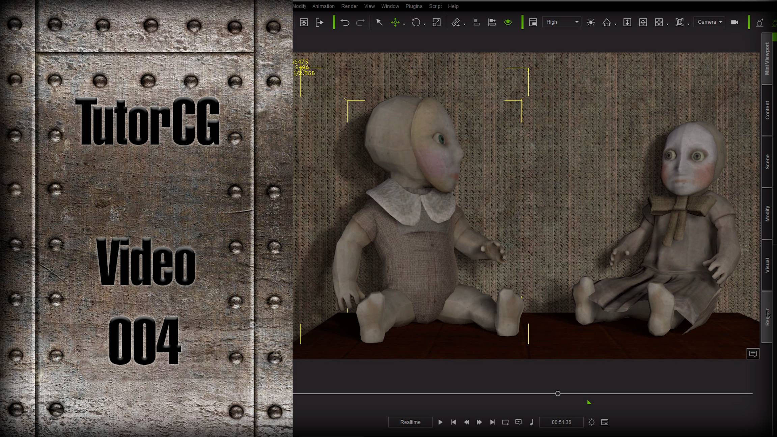Toggle the green eye visibility icon
Image resolution: width=777 pixels, height=437 pixels.
coord(508,22)
